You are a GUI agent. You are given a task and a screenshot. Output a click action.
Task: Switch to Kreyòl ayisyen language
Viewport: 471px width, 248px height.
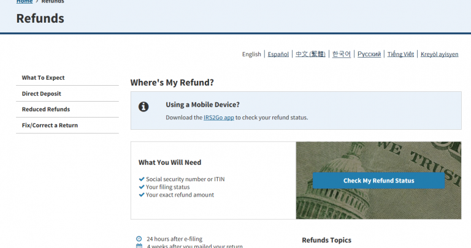click(439, 54)
